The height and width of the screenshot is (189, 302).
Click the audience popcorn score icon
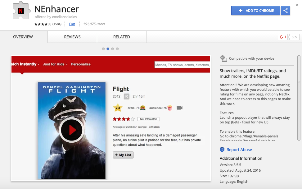(x=170, y=108)
